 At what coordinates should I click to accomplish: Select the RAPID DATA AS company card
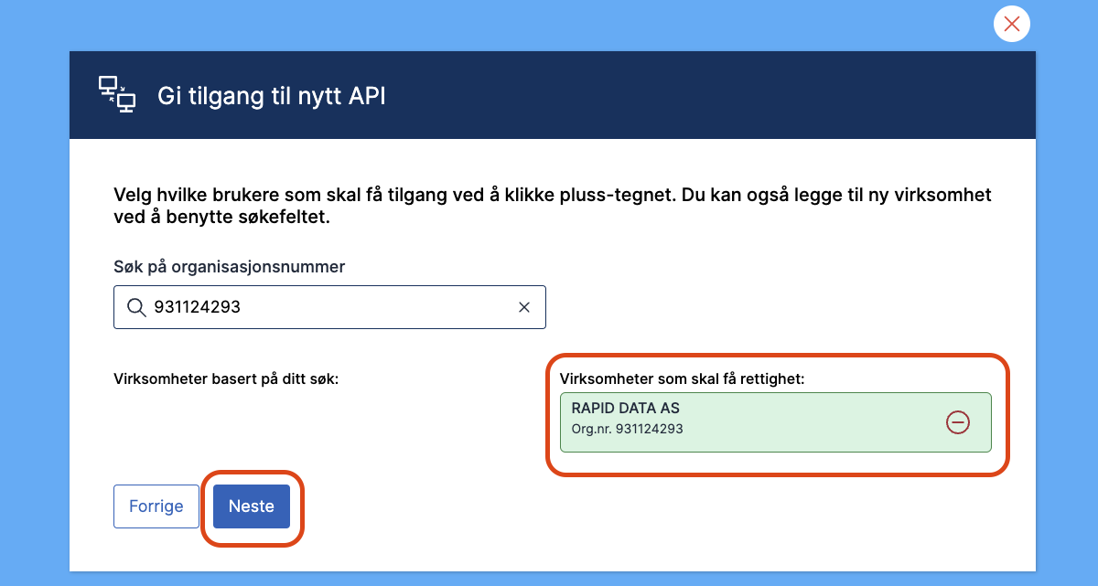pyautogui.click(x=775, y=422)
